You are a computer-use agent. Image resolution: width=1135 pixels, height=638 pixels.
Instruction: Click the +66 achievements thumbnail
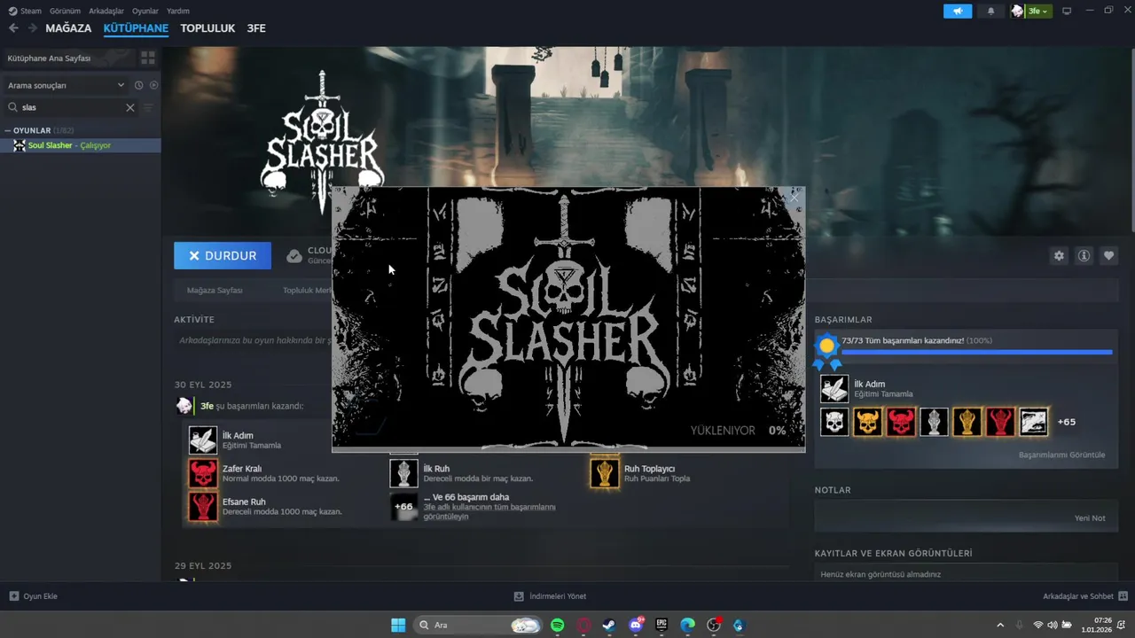coord(404,506)
